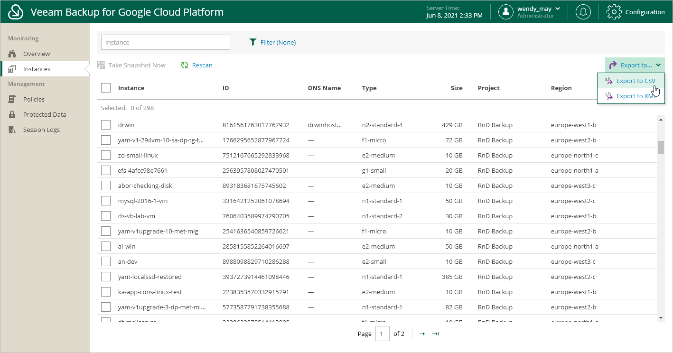The height and width of the screenshot is (353, 673).
Task: Open the Protected Data page
Action: [45, 114]
